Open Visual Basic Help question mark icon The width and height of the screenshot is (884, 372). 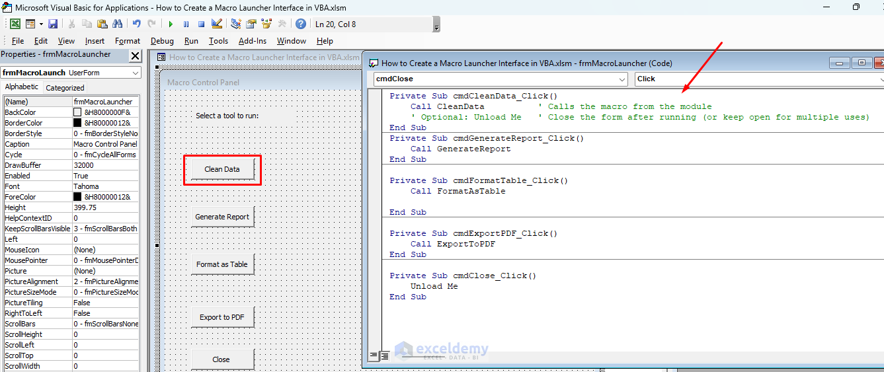tap(301, 24)
